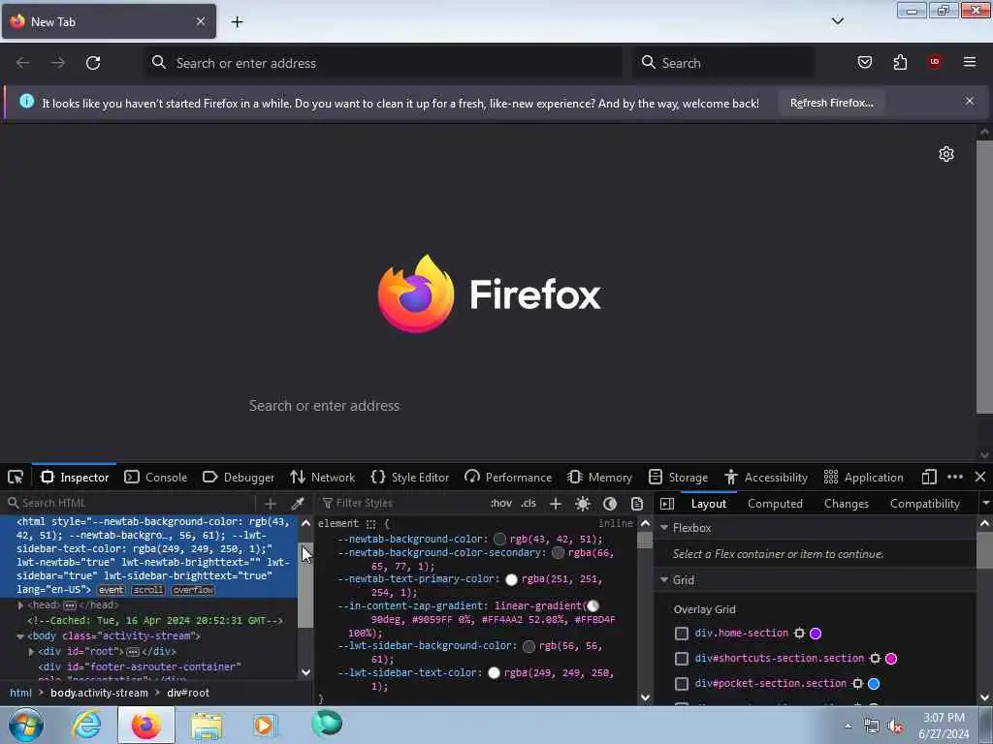Add new CSS rule plus icon
Viewport: 993px width, 744px height.
click(x=556, y=504)
